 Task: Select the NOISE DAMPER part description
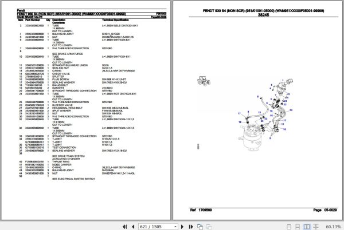click(62, 165)
